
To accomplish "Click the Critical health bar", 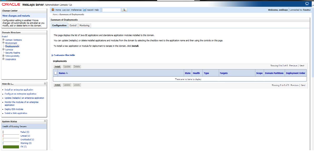I will [x=11, y=136].
